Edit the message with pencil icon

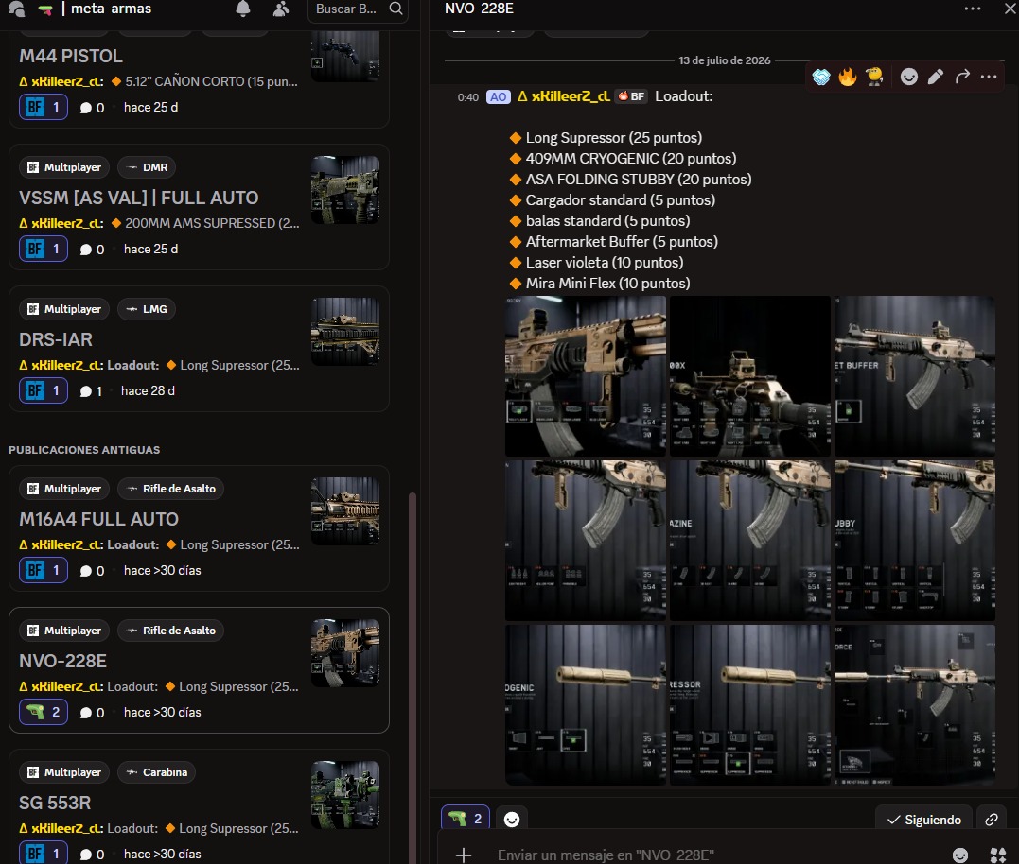[x=935, y=77]
